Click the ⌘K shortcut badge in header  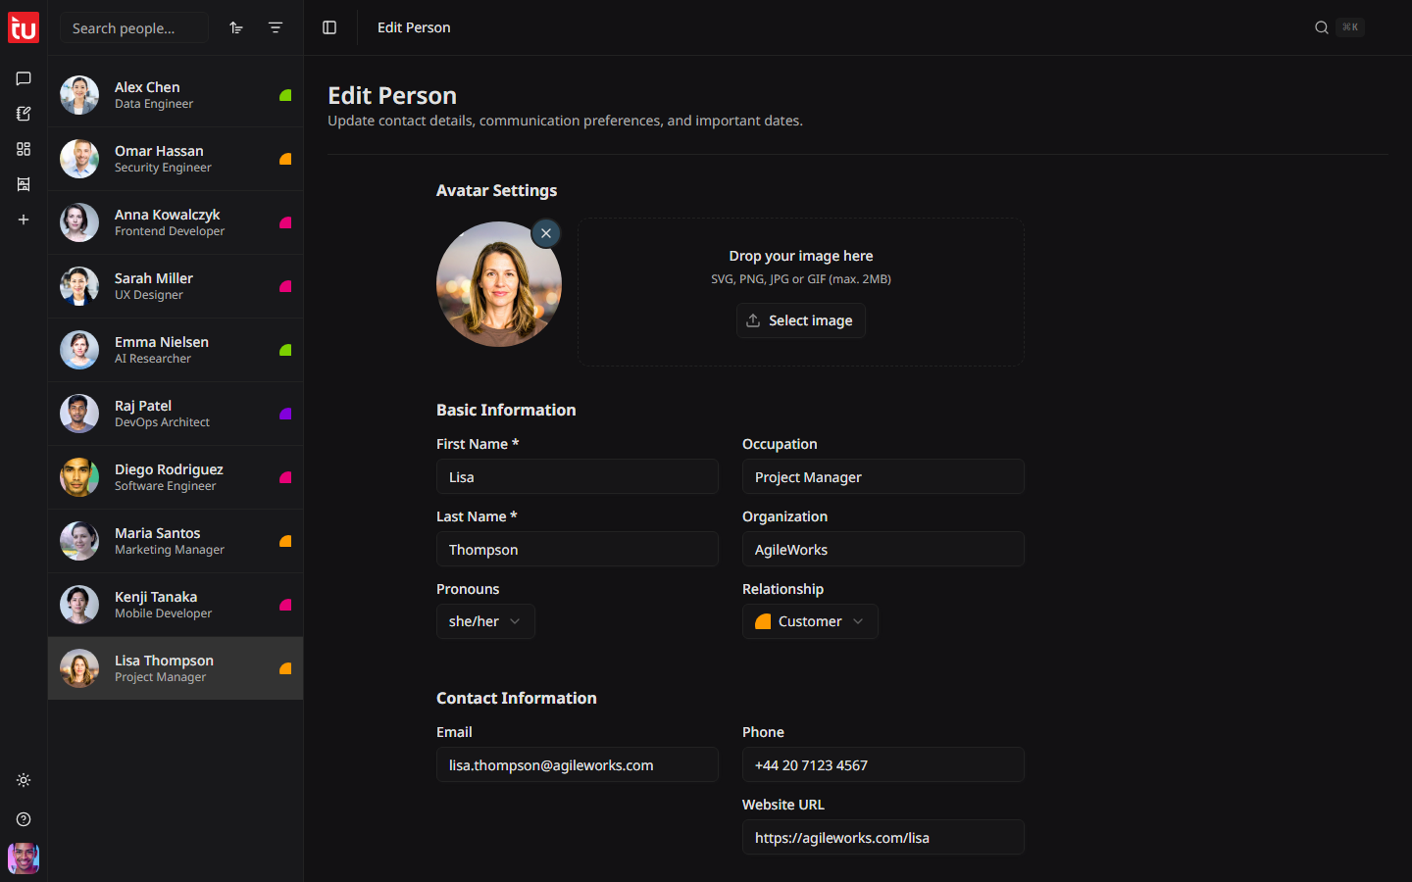click(x=1350, y=27)
